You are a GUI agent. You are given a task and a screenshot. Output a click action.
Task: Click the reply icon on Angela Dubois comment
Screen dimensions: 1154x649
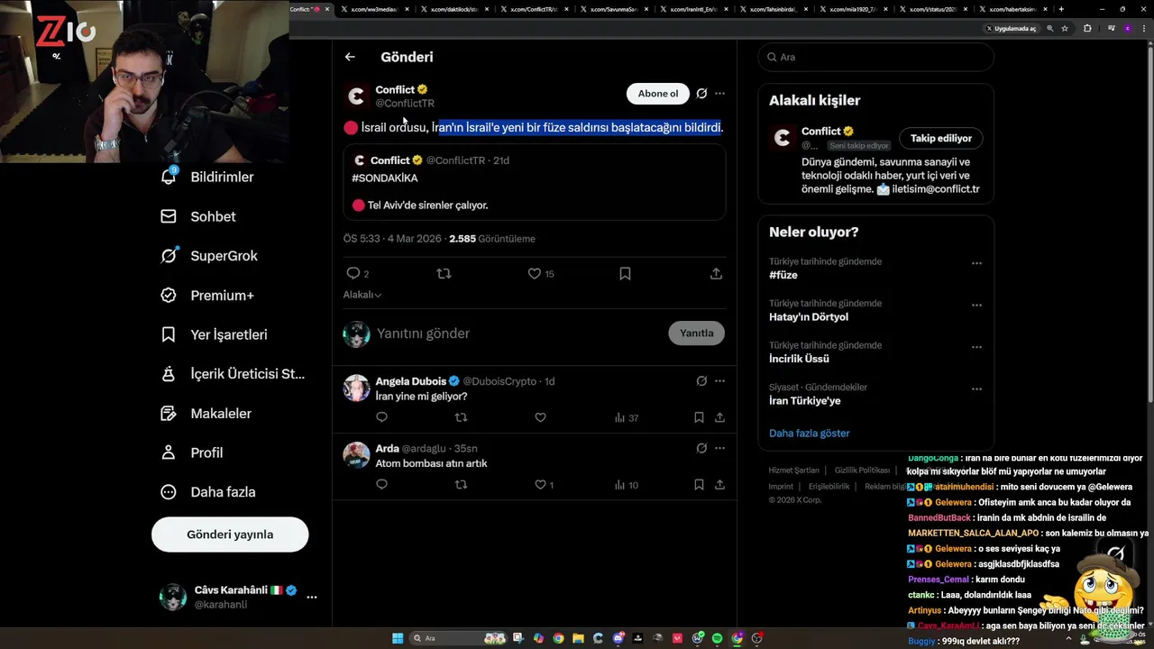(x=381, y=417)
